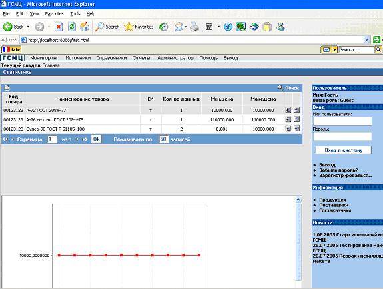Open the Edit menu
This screenshot has height=289, width=383.
tap(19, 14)
